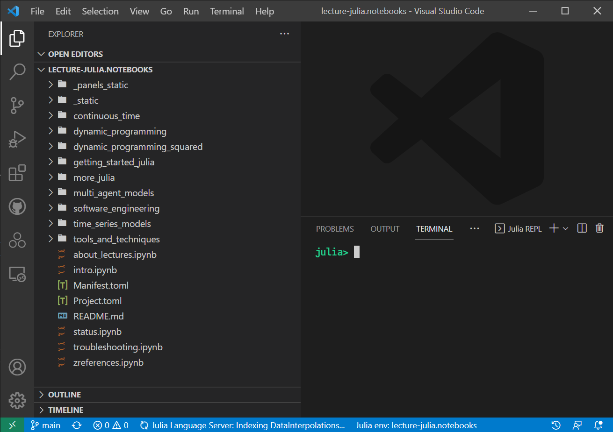Viewport: 613px width, 432px height.
Task: Collapse the Open Editors section
Action: tap(75, 54)
